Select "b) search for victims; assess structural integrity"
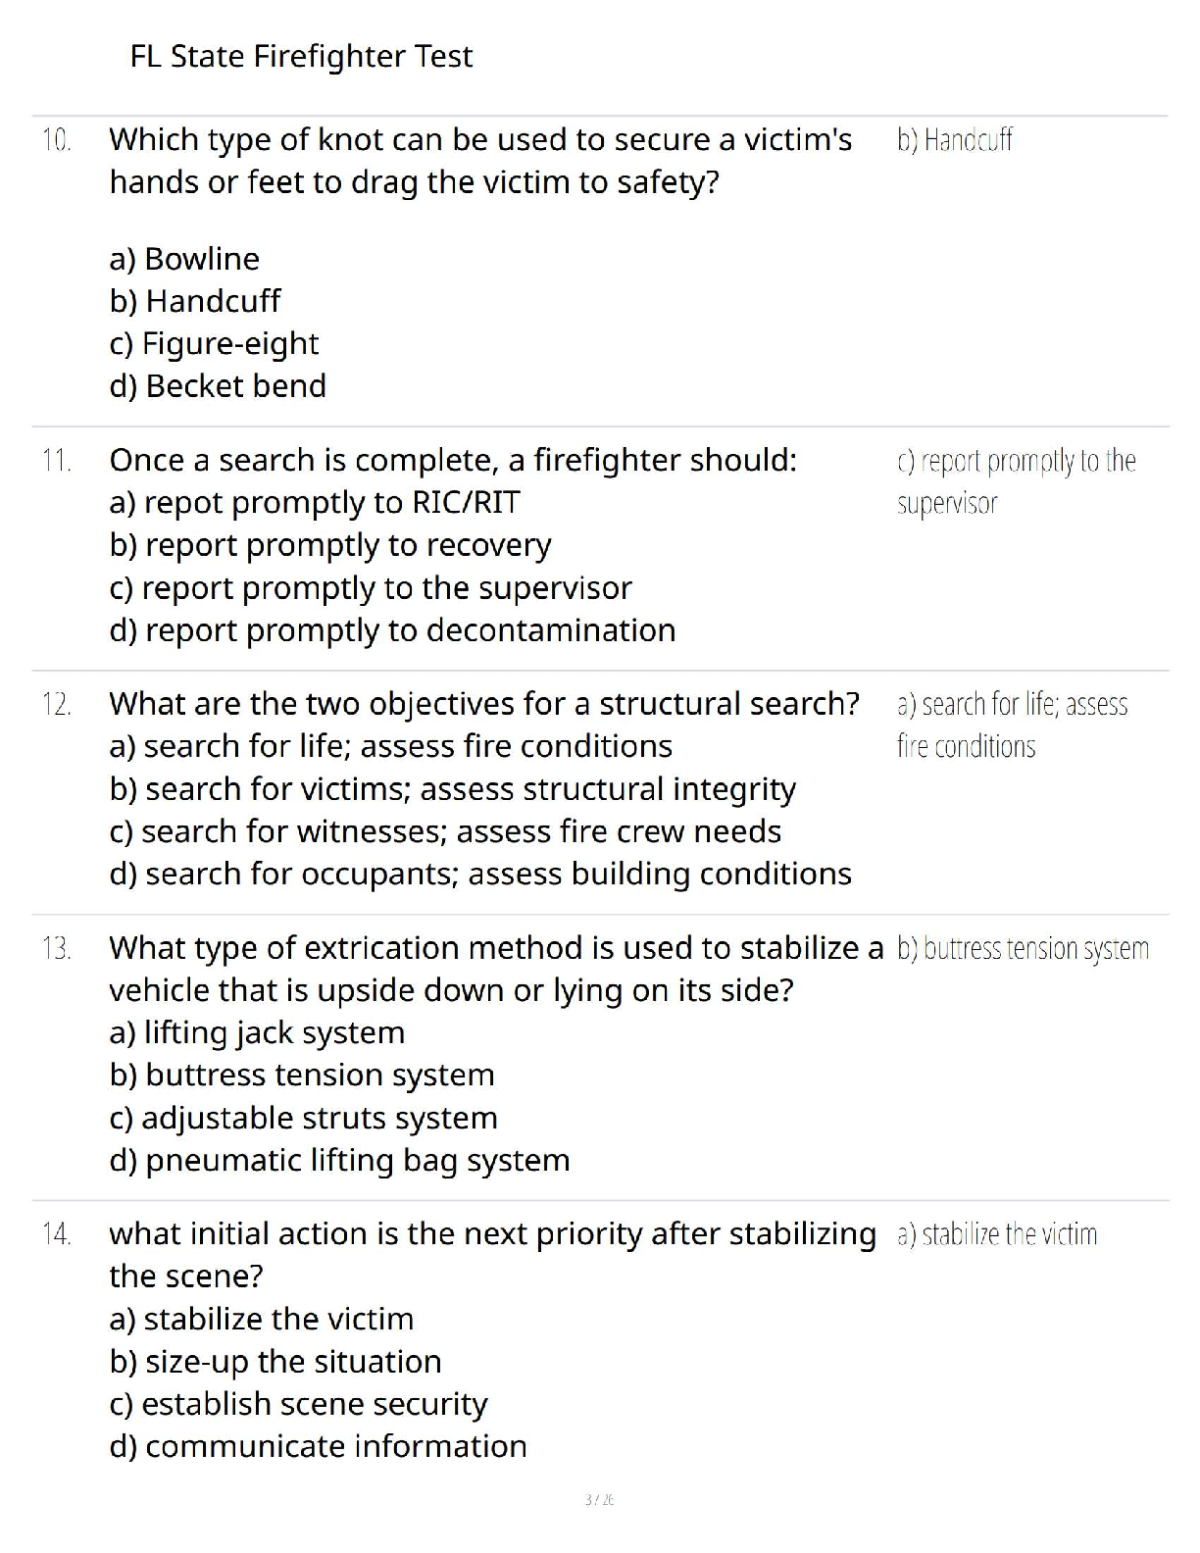This screenshot has height=1553, width=1200. tap(453, 789)
